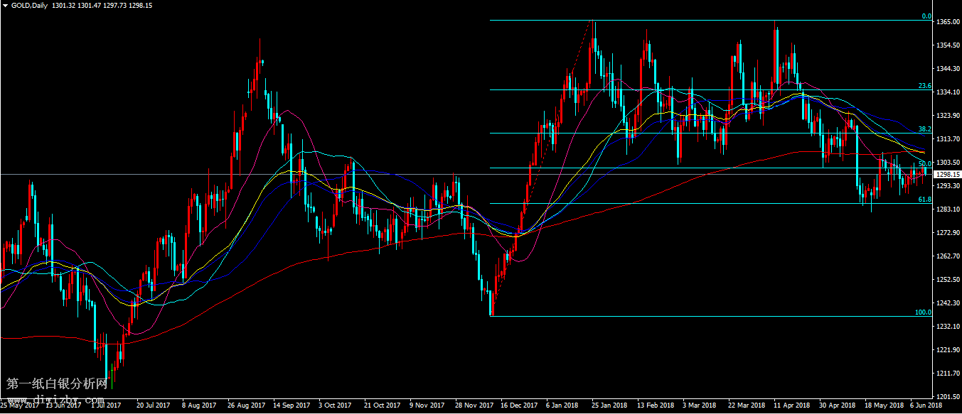Open the chart menu triangle beside GOLD,Daily
Screen dimensions: 962x414
tap(5, 5)
